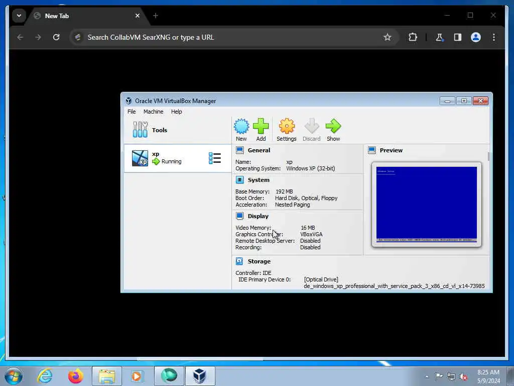Click the Action Center flag icon
This screenshot has width=514, height=386.
pyautogui.click(x=439, y=376)
